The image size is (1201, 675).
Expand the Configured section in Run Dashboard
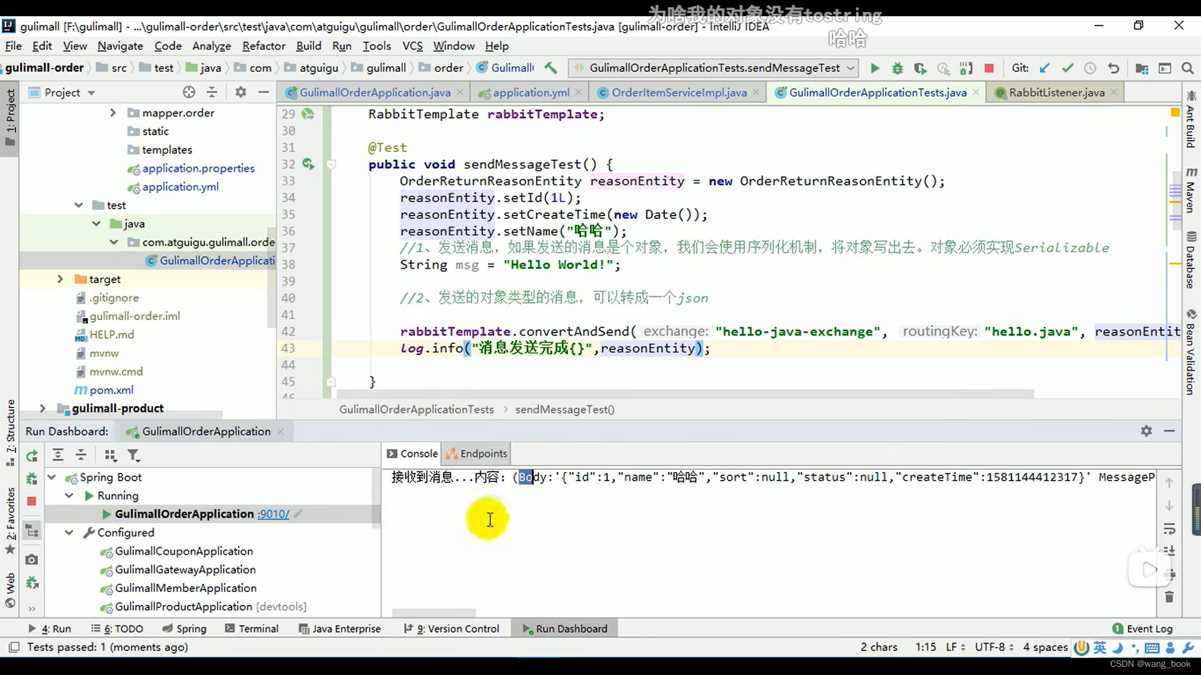tap(69, 532)
